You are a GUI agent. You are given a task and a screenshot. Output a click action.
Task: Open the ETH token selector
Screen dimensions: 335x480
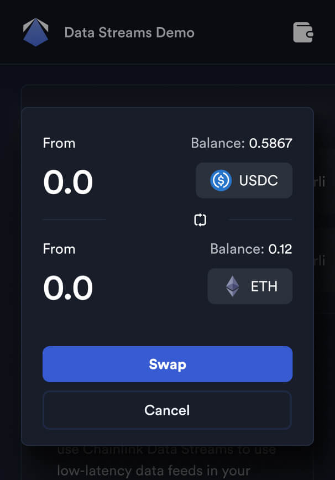pyautogui.click(x=250, y=286)
